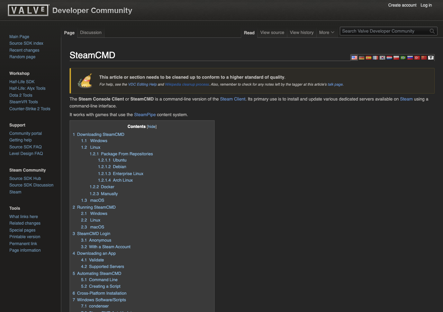The image size is (443, 312).
Task: Jump to 1.2.1.1 Ubuntu section
Action: pyautogui.click(x=112, y=160)
